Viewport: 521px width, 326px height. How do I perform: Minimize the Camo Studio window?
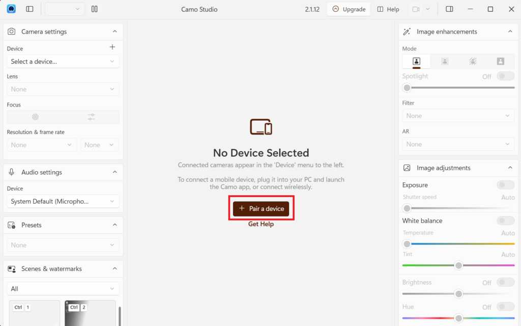point(470,9)
